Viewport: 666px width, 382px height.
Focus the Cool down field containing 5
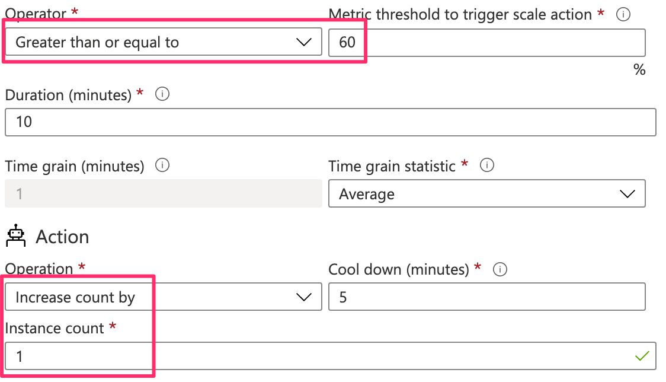point(486,297)
